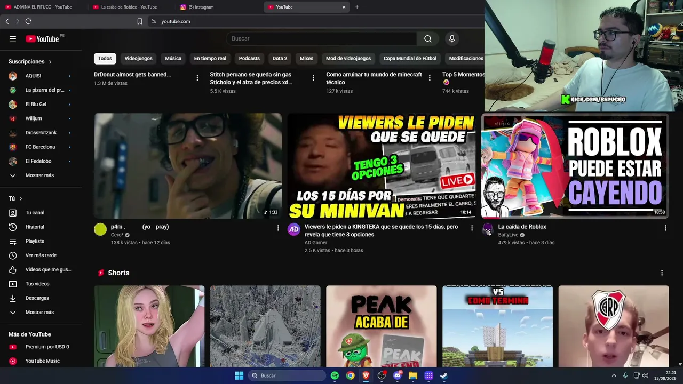Open the DrossRotzank subscription channel
Screen dimensions: 683x384
coord(41,133)
